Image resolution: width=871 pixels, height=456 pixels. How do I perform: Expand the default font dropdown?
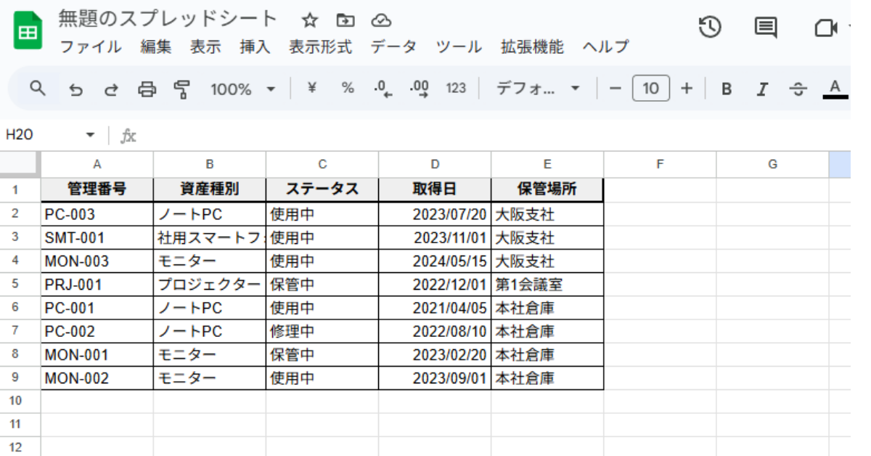pyautogui.click(x=538, y=89)
